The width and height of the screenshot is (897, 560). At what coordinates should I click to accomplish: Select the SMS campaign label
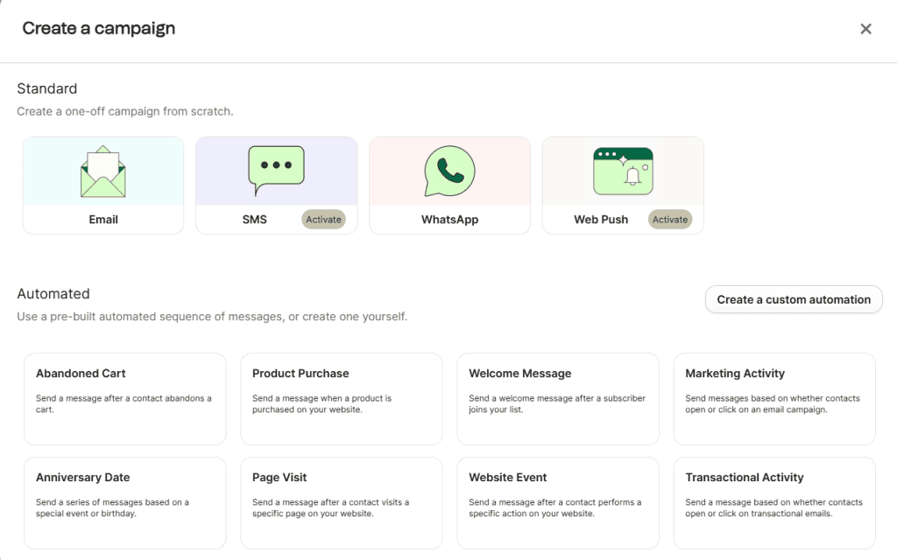pyautogui.click(x=255, y=220)
